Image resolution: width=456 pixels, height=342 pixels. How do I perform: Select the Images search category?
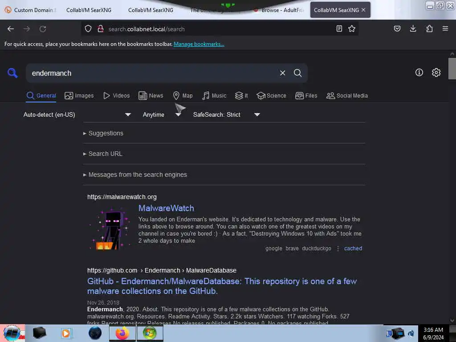(79, 96)
